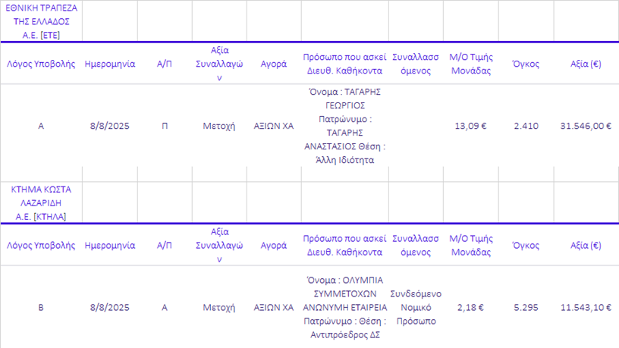Click the Πρόσωπο που ασκεί Διευθ. Καθήκοντα header in ΕΤΕ table
The width and height of the screenshot is (619, 348).
point(344,64)
